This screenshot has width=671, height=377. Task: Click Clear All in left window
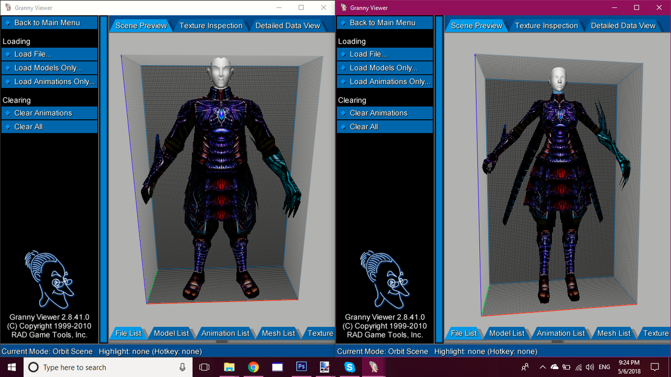[x=49, y=126]
